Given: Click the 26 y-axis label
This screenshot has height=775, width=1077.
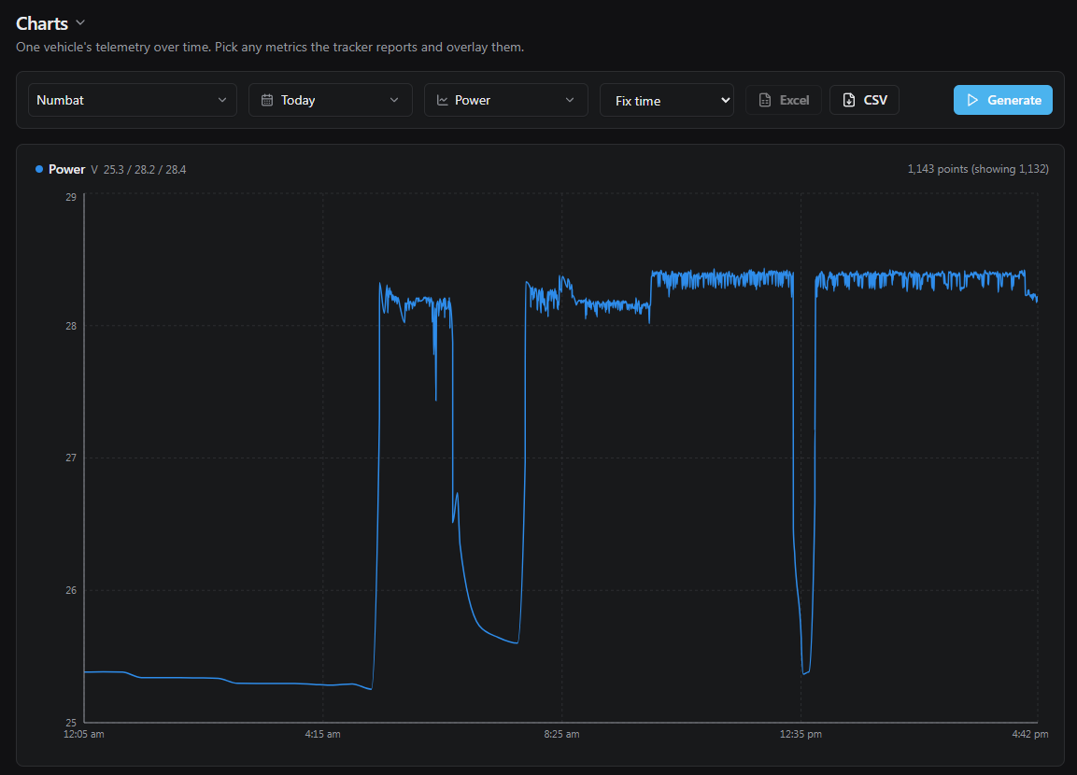Looking at the screenshot, I should (71, 590).
